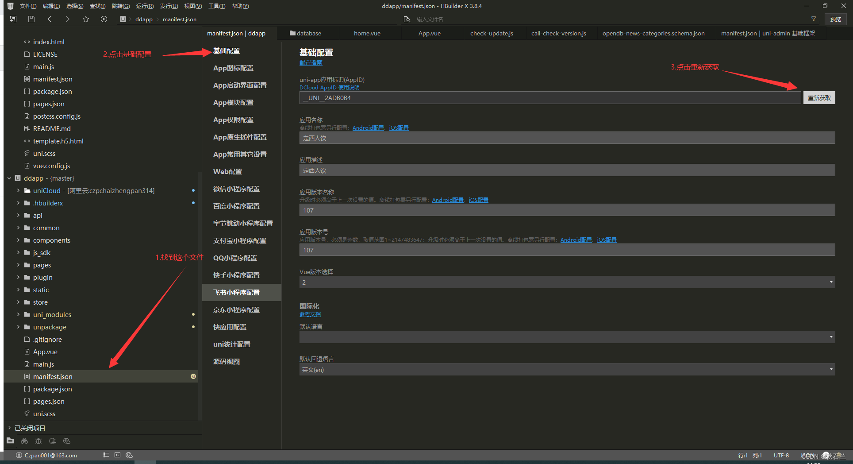This screenshot has height=464, width=853.
Task: Switch to the database tab
Action: [x=306, y=33]
